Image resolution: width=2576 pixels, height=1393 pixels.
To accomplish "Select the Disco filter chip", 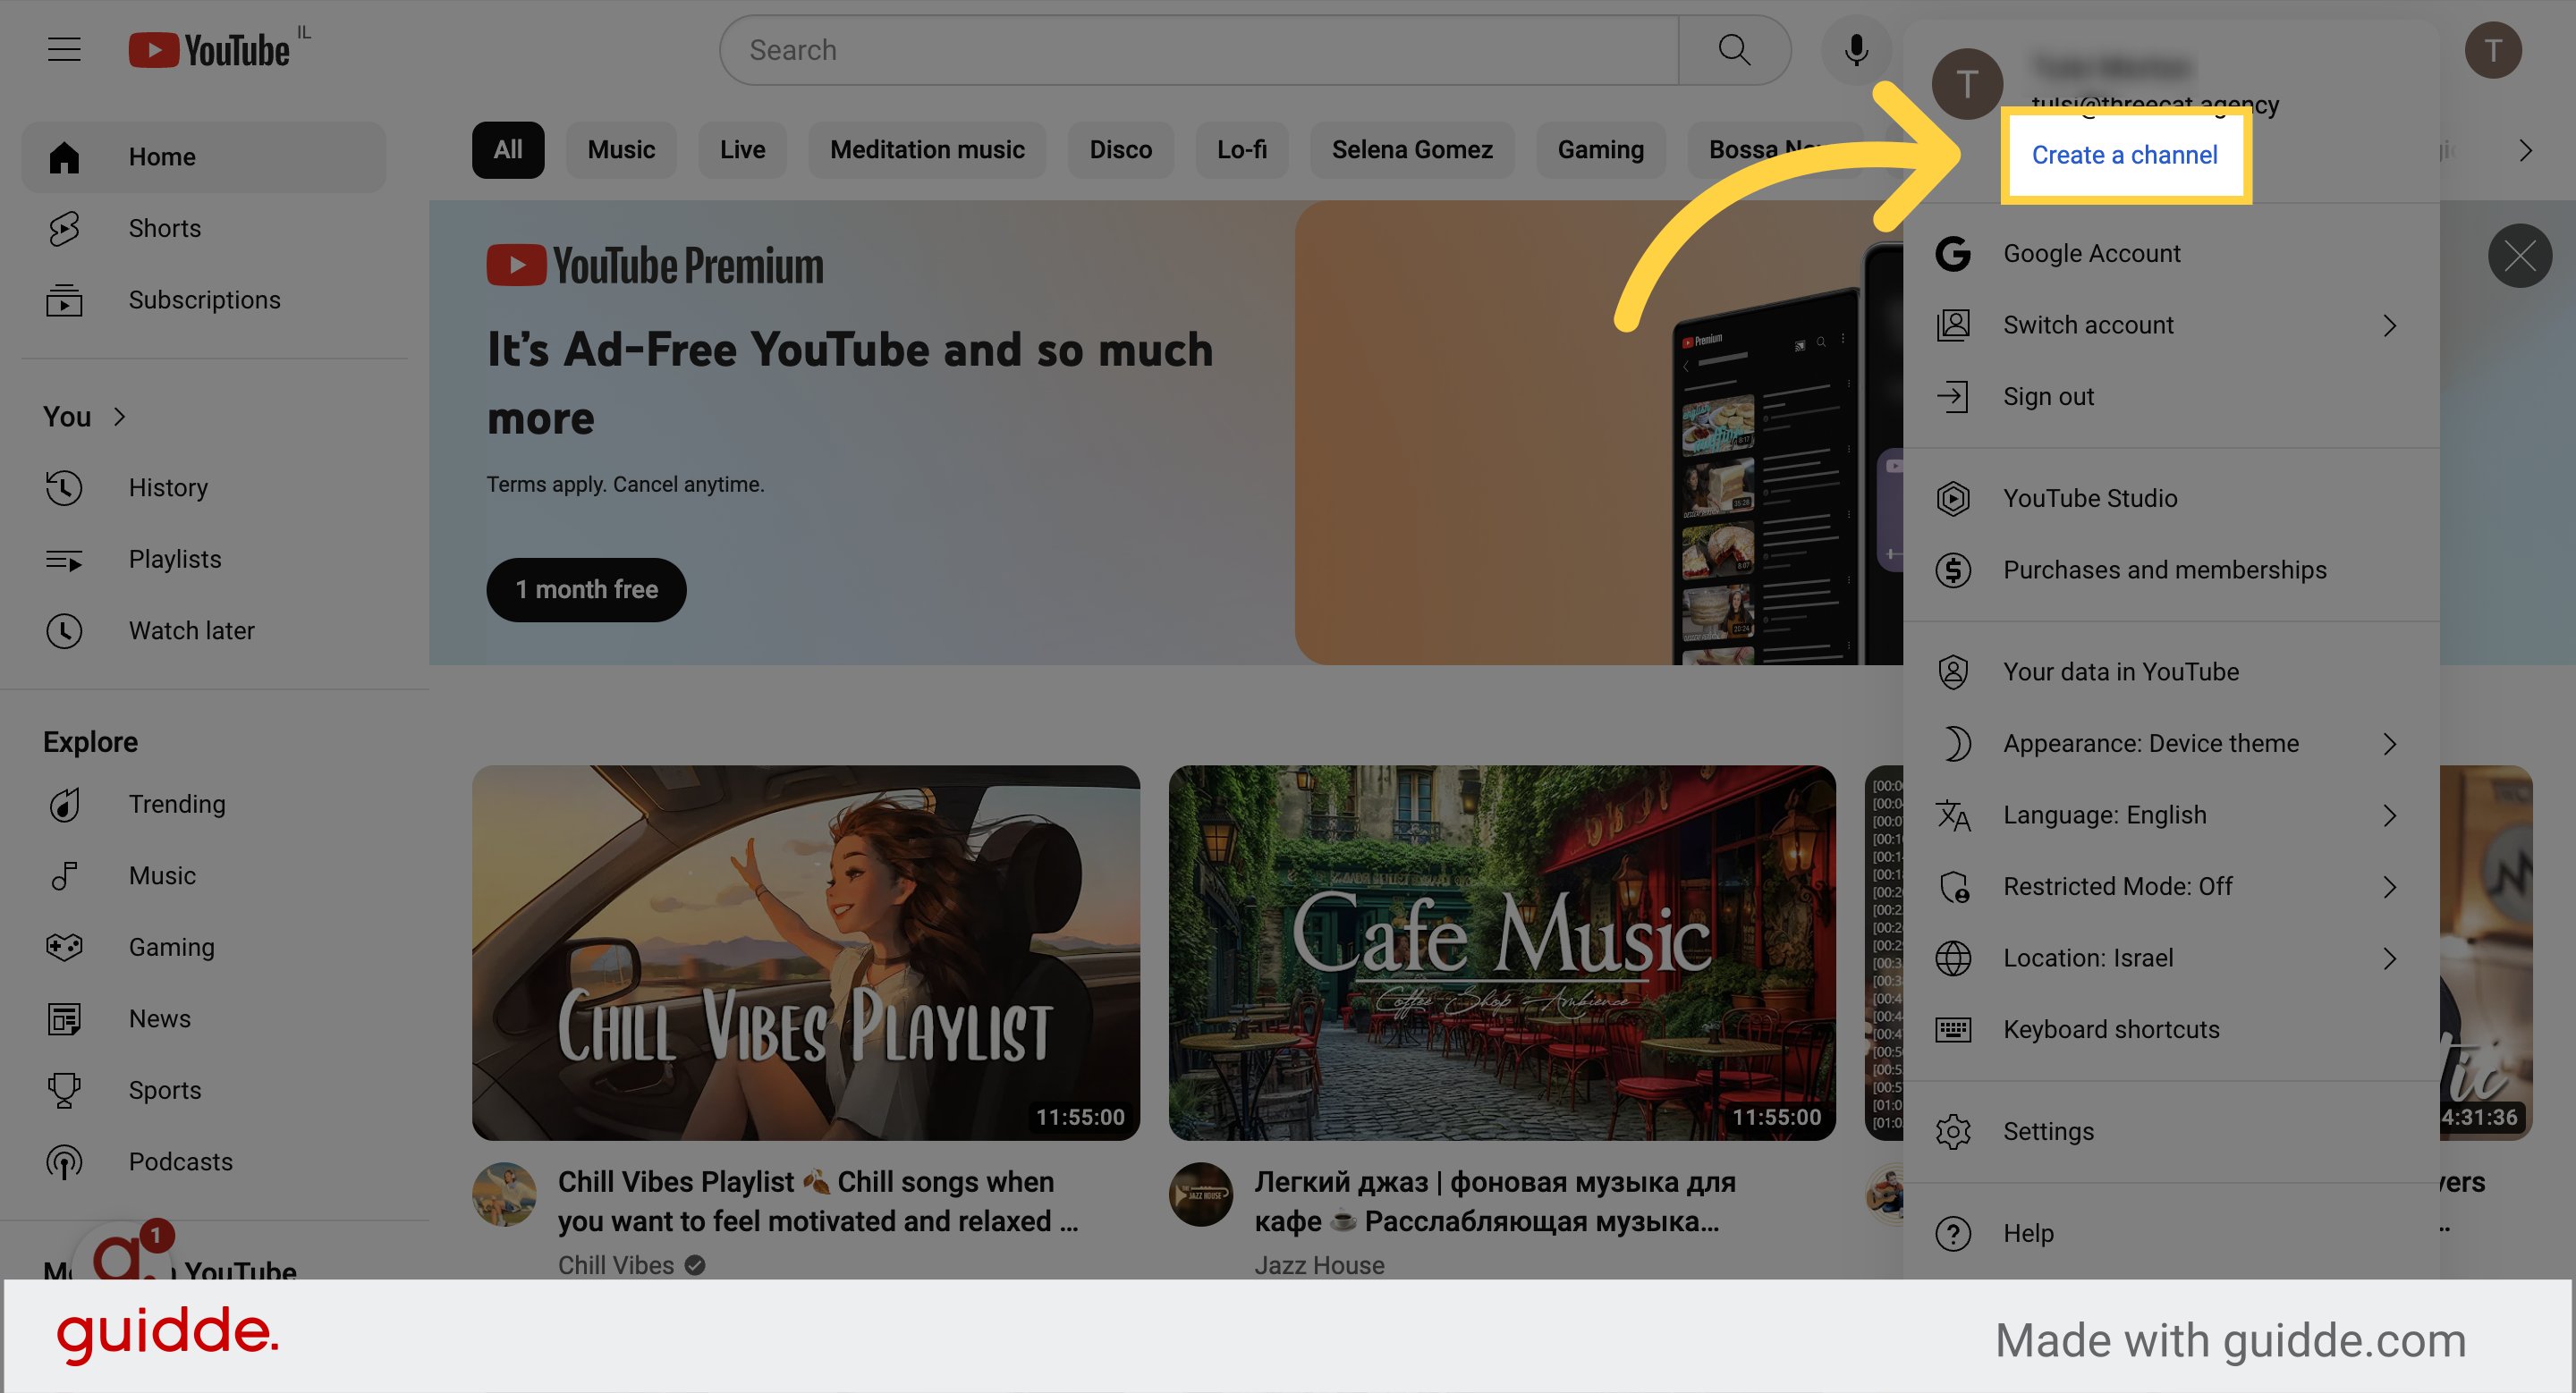I will pyautogui.click(x=1120, y=150).
